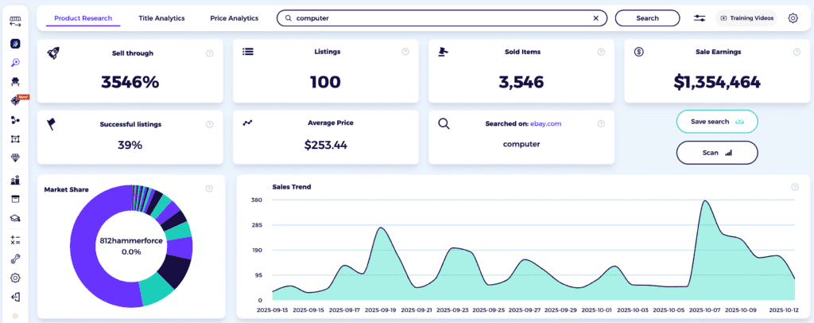Clear the search field with the X button
The width and height of the screenshot is (814, 323).
(596, 18)
